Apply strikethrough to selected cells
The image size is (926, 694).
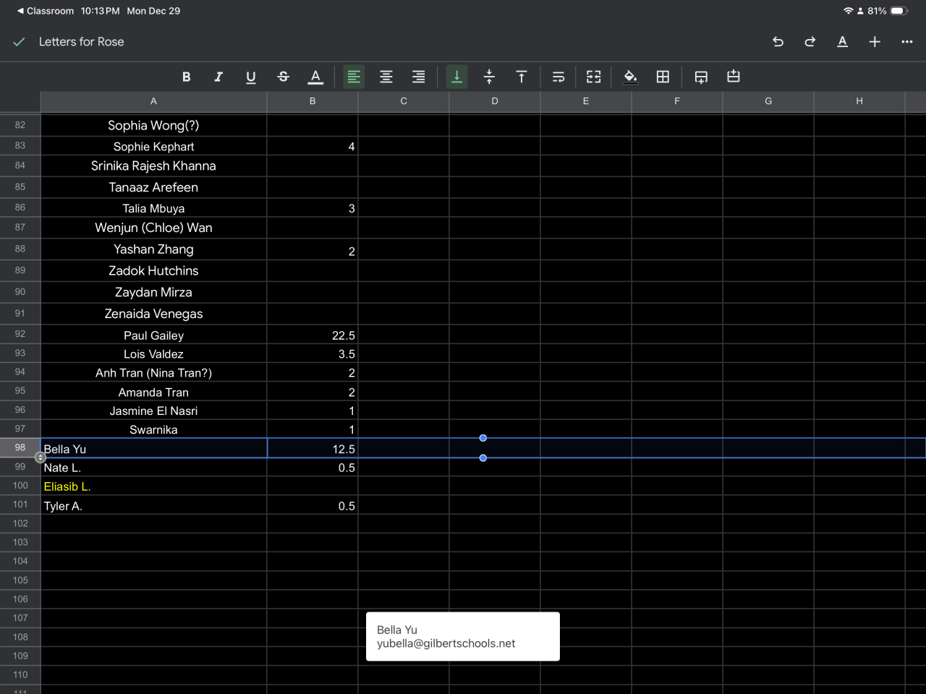[283, 77]
